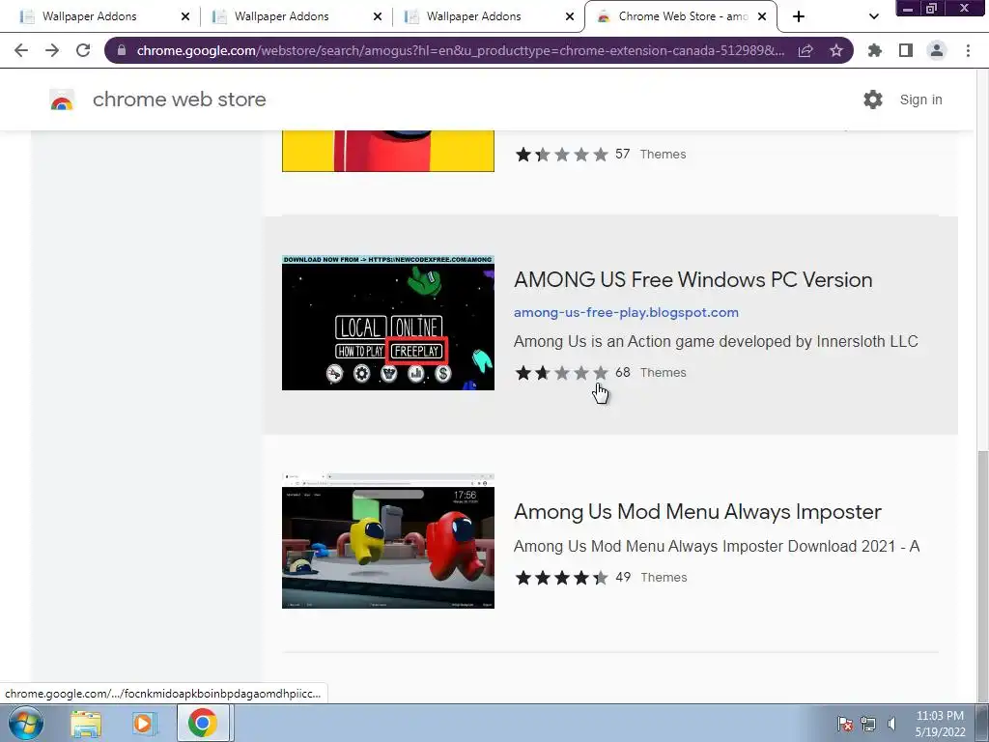Close the first Wallpaper Addons tab
Image resolution: width=989 pixels, height=742 pixels.
[185, 16]
